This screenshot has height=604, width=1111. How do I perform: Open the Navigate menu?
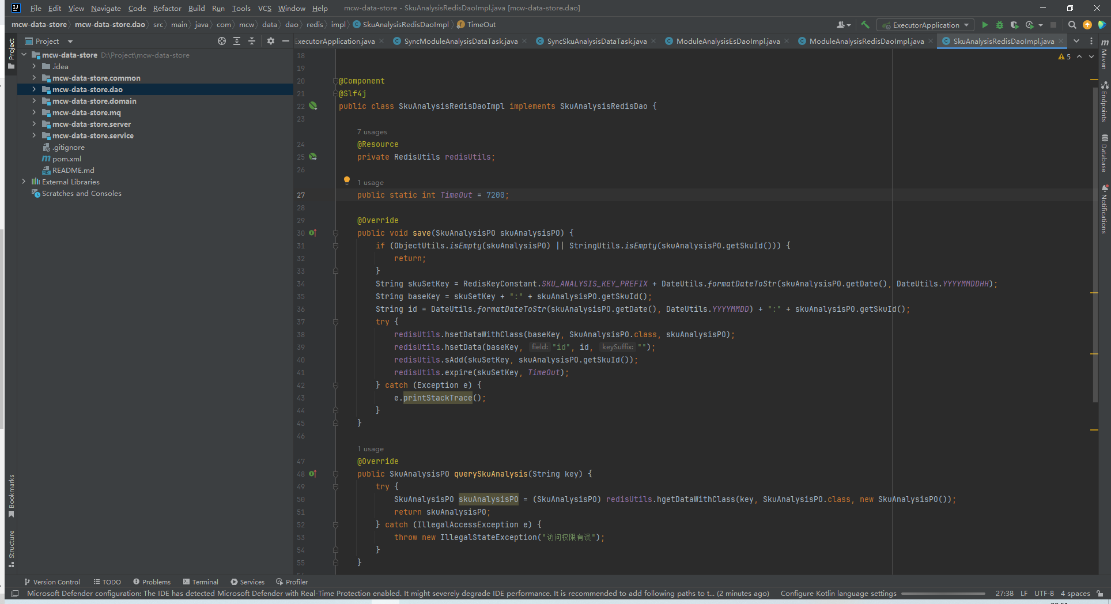pos(106,8)
